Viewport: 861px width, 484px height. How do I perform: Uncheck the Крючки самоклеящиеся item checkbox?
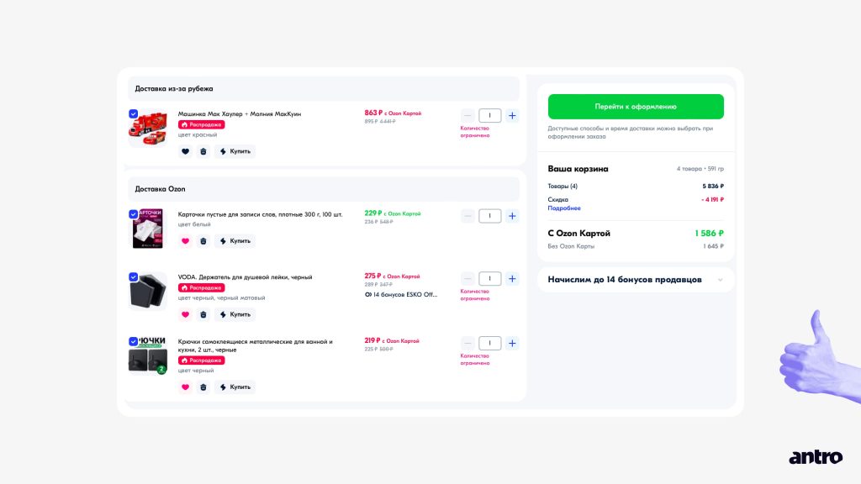pos(134,341)
